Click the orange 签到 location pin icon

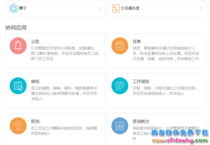pyautogui.click(x=18, y=126)
